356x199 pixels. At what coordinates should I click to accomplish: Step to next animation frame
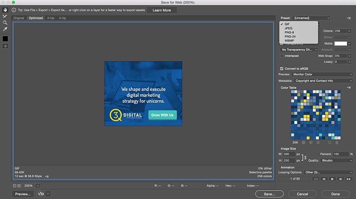click(x=340, y=179)
